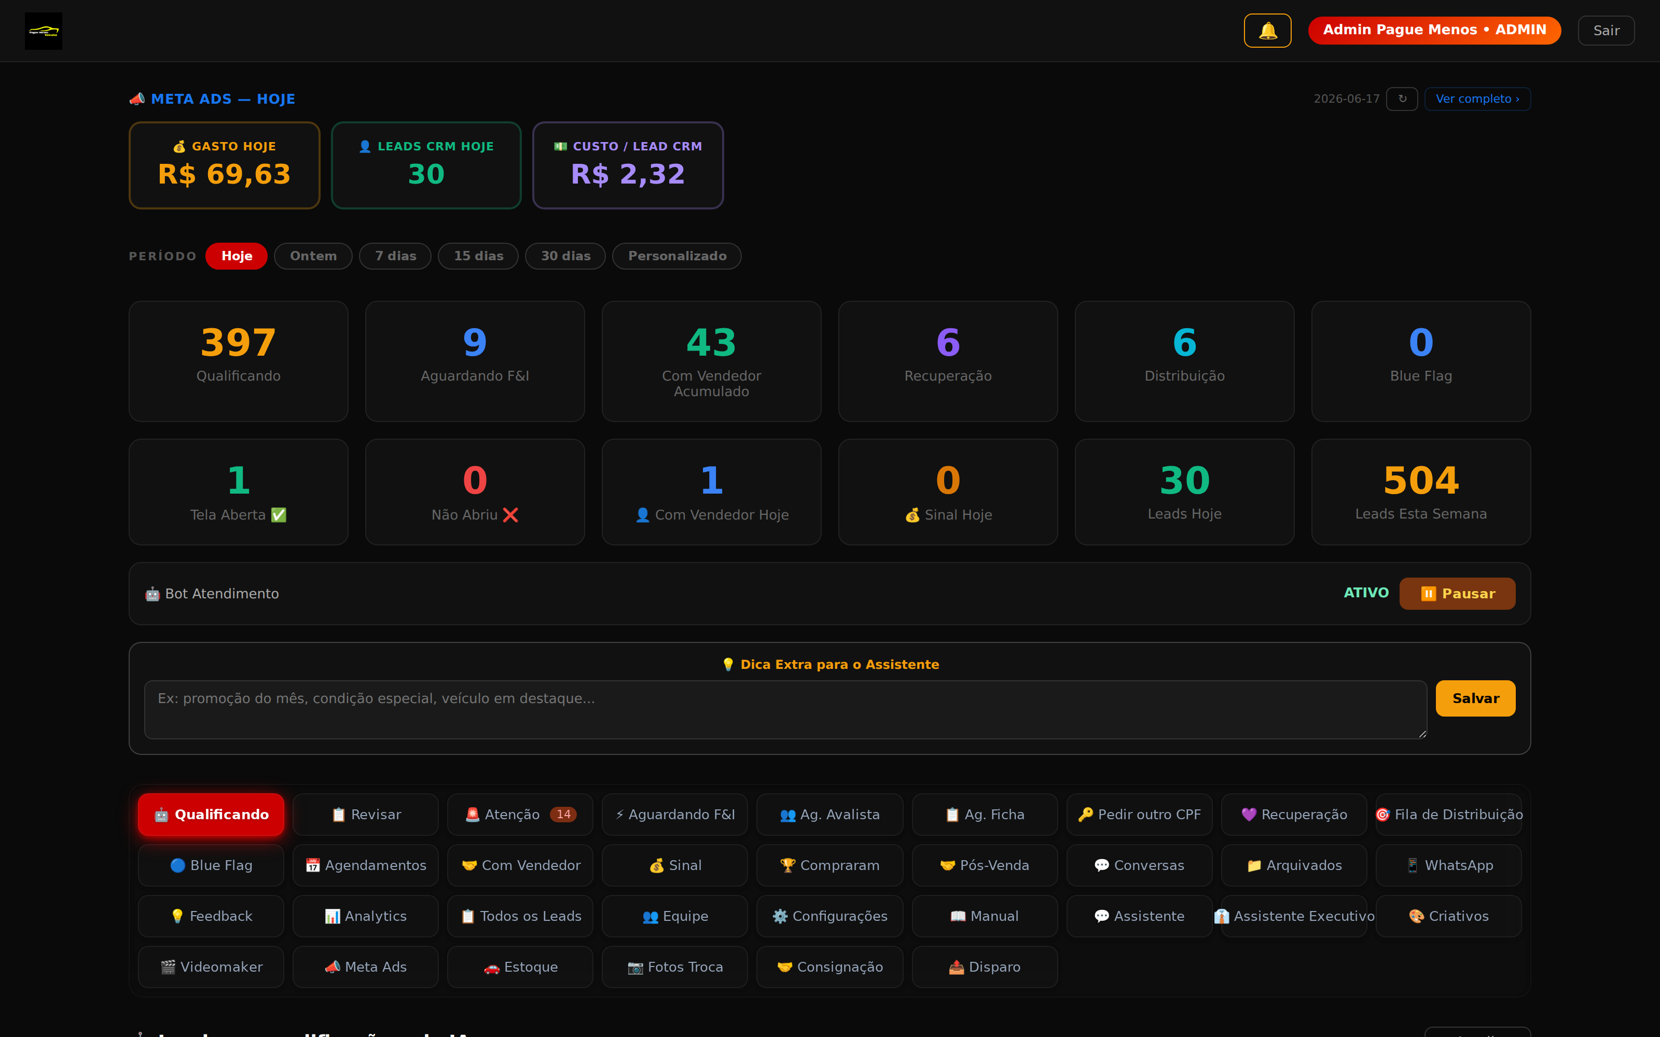Switch to the Aguardando F&I tab

point(674,814)
